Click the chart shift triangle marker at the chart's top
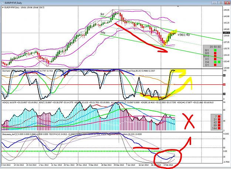The image size is (231, 169). click(178, 7)
